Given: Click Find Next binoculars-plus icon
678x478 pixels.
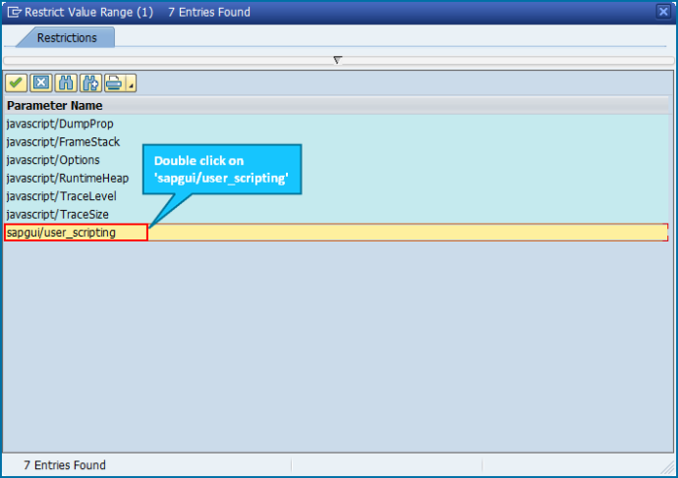Looking at the screenshot, I should pos(90,82).
